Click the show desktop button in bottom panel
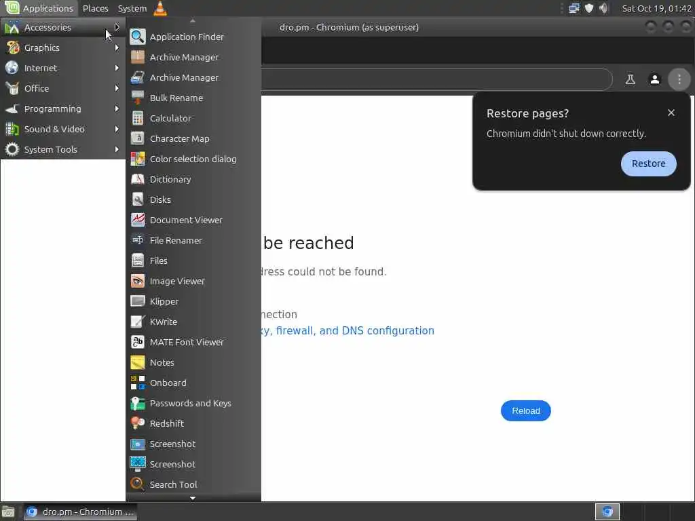The width and height of the screenshot is (695, 521). point(8,512)
